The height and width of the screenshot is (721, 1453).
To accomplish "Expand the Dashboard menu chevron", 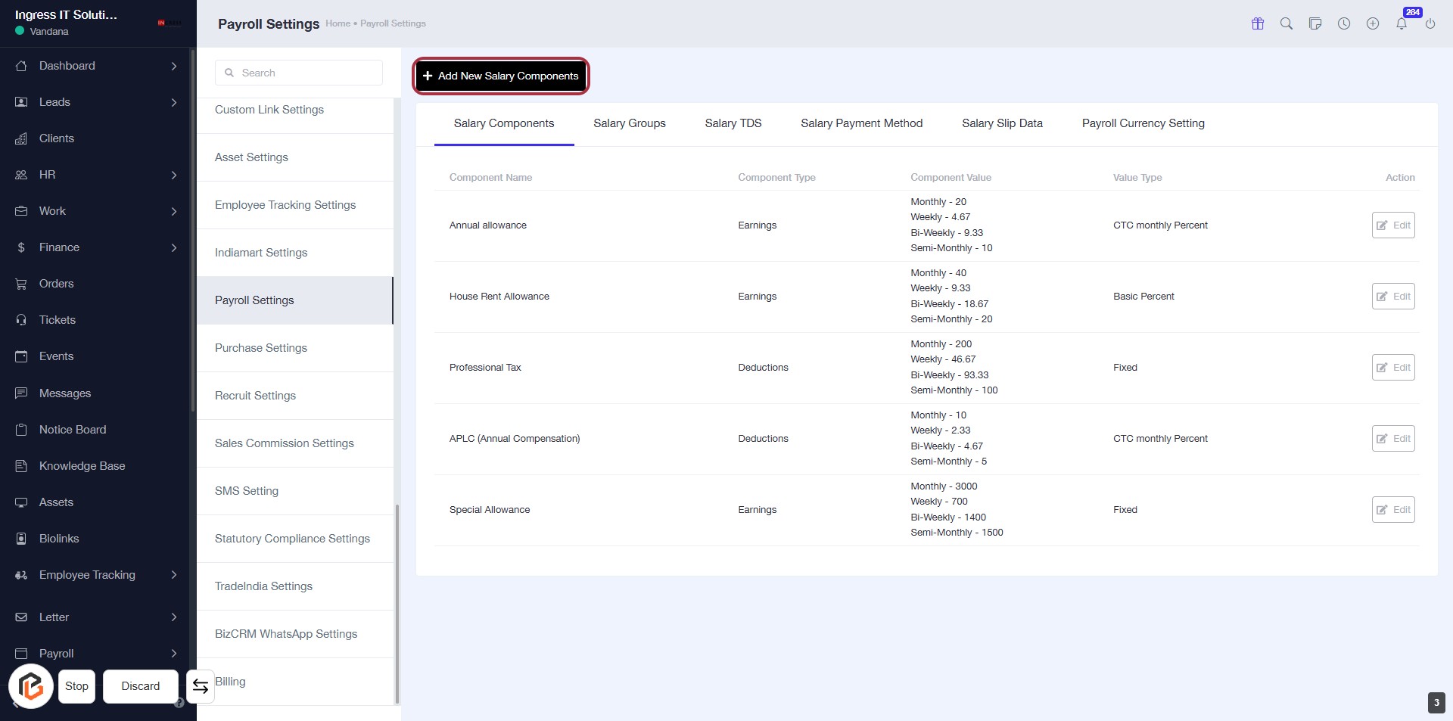I will 174,66.
